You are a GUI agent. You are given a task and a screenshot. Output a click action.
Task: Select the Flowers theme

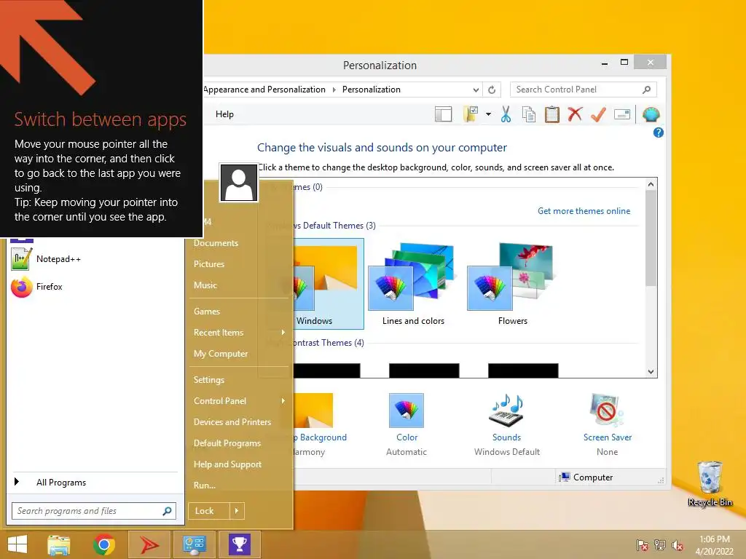click(x=512, y=285)
